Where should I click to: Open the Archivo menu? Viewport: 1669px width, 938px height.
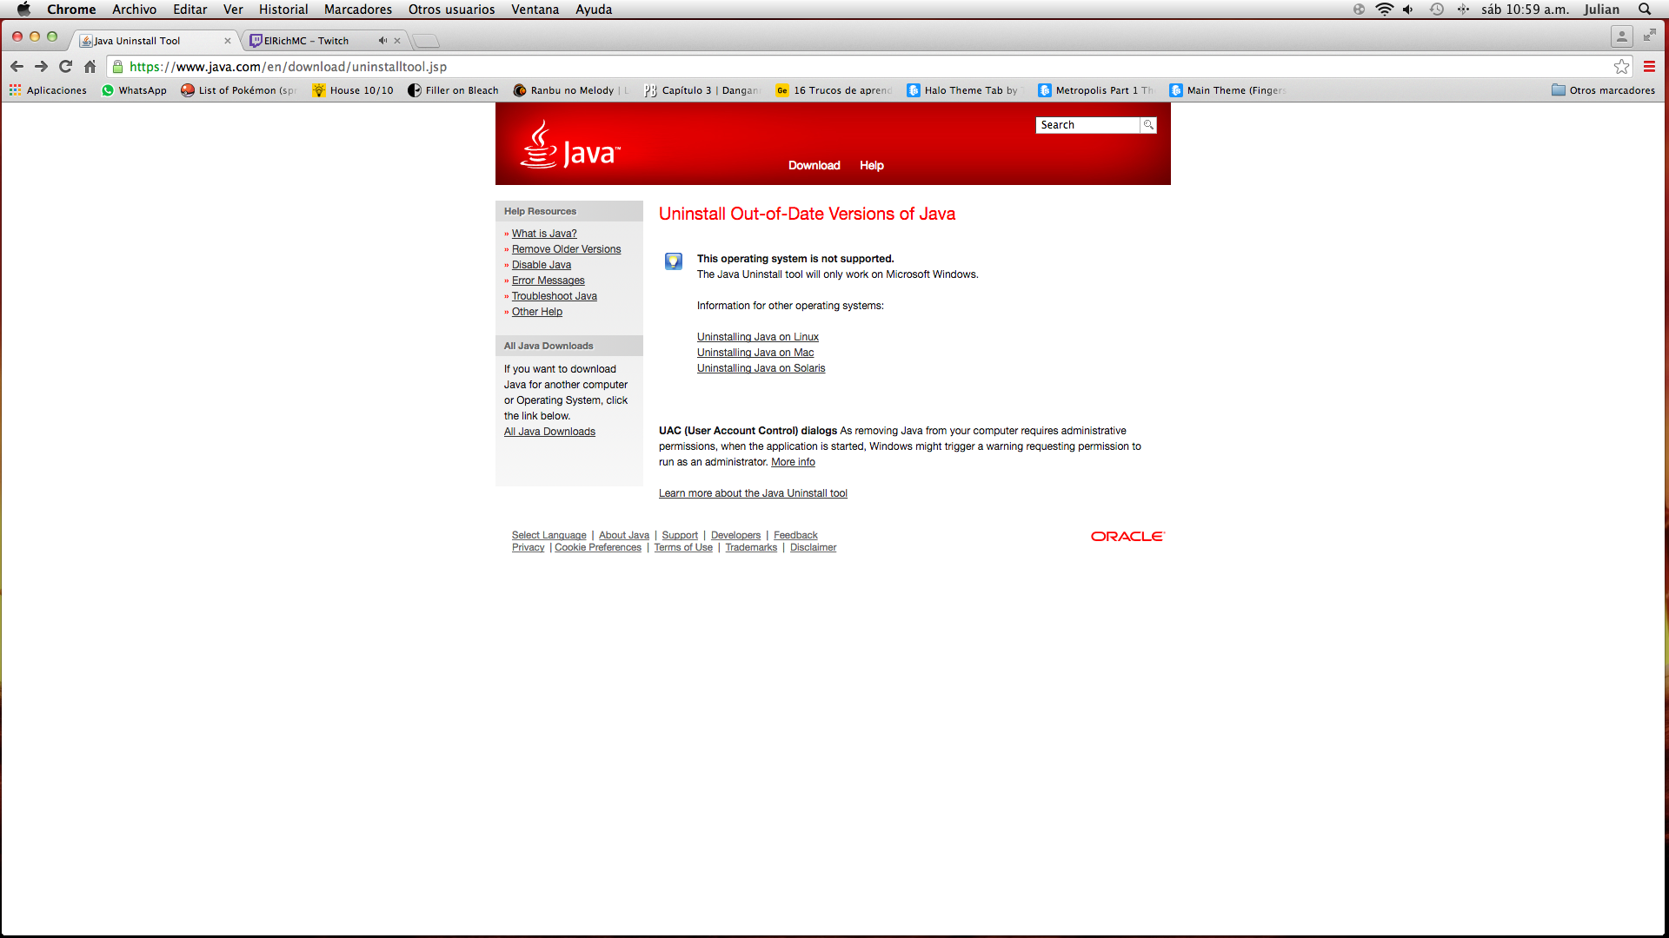point(134,10)
